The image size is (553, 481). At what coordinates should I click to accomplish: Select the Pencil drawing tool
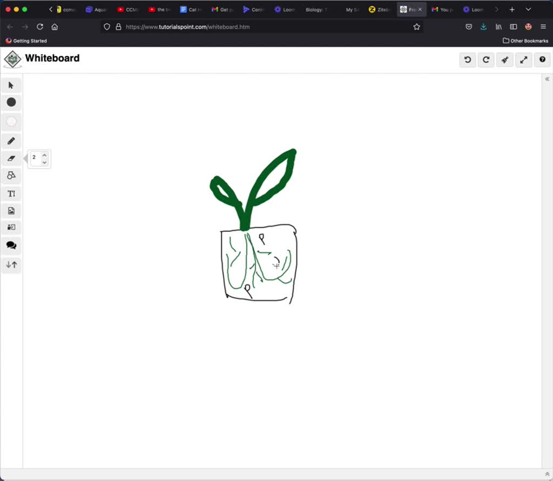(11, 141)
